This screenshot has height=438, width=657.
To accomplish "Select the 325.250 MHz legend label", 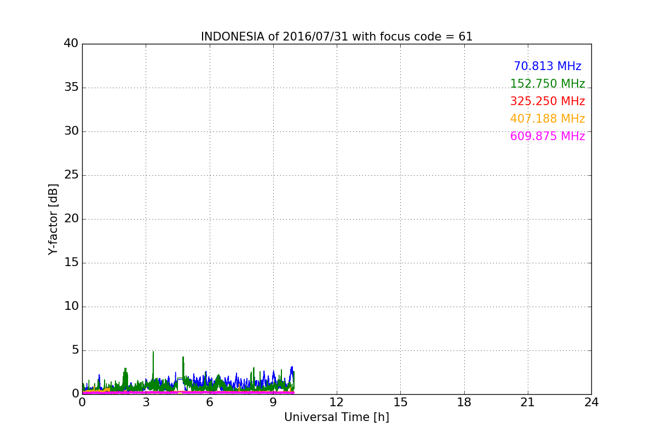I will coord(547,101).
